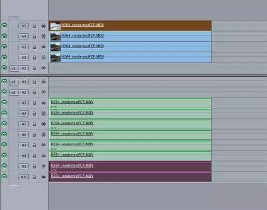Screen dimensions: 267x210
Task: Lock video track V5
Action: 34,26
